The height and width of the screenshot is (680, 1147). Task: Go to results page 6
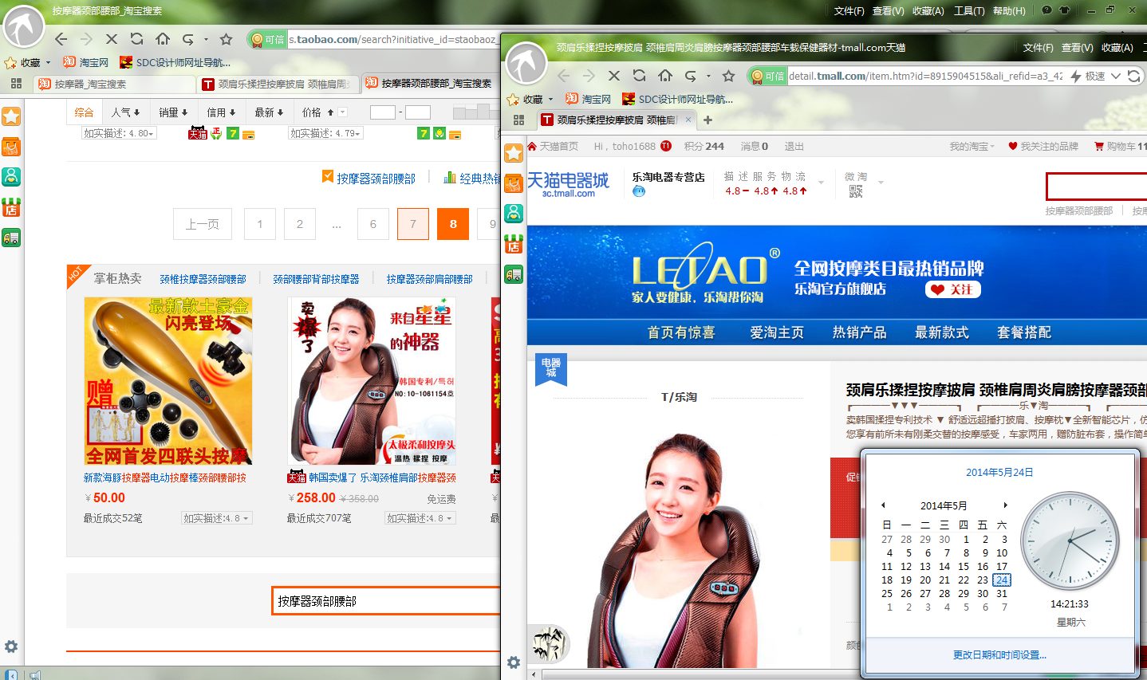(x=372, y=224)
